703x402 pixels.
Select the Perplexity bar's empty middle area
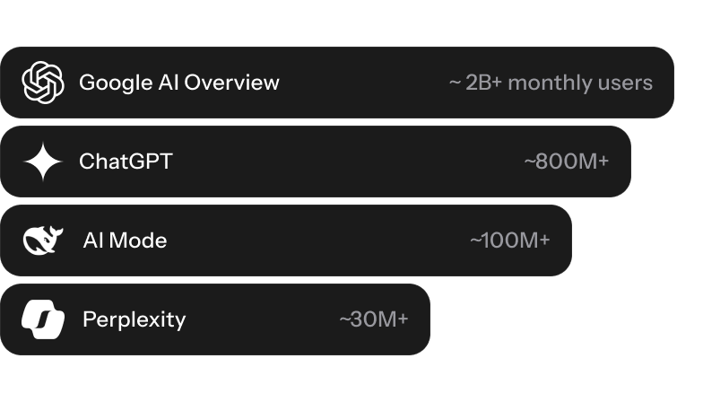[x=260, y=319]
